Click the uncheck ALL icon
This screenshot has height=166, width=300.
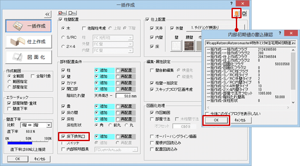point(72,13)
